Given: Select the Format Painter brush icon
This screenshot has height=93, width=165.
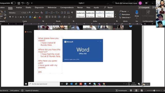Looking at the screenshot, I should pyautogui.click(x=5, y=18).
